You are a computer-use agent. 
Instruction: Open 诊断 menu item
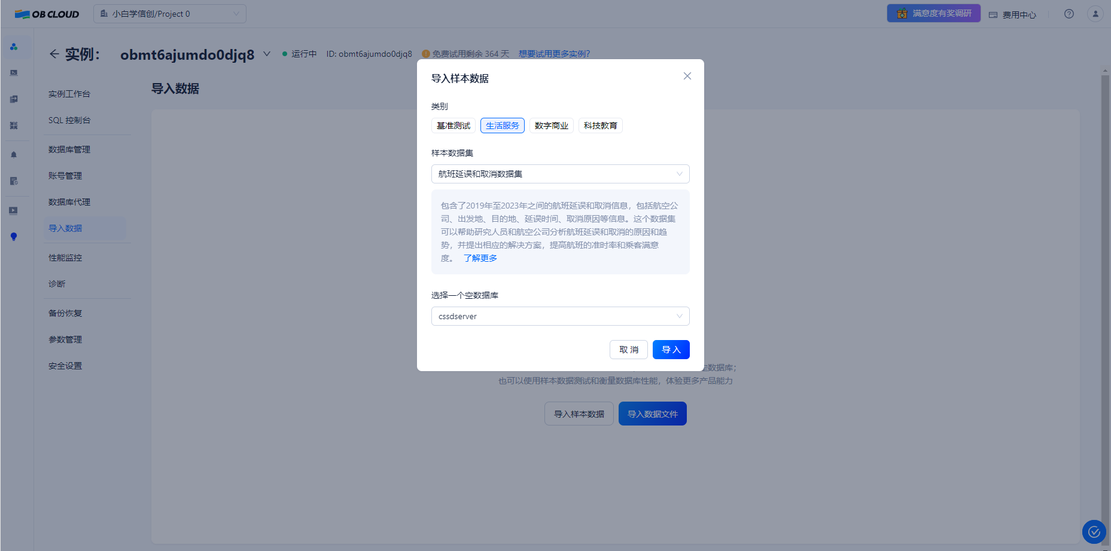pyautogui.click(x=57, y=284)
